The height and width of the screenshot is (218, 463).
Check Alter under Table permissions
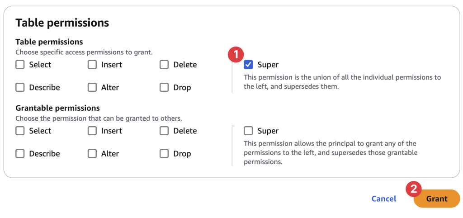coord(92,87)
